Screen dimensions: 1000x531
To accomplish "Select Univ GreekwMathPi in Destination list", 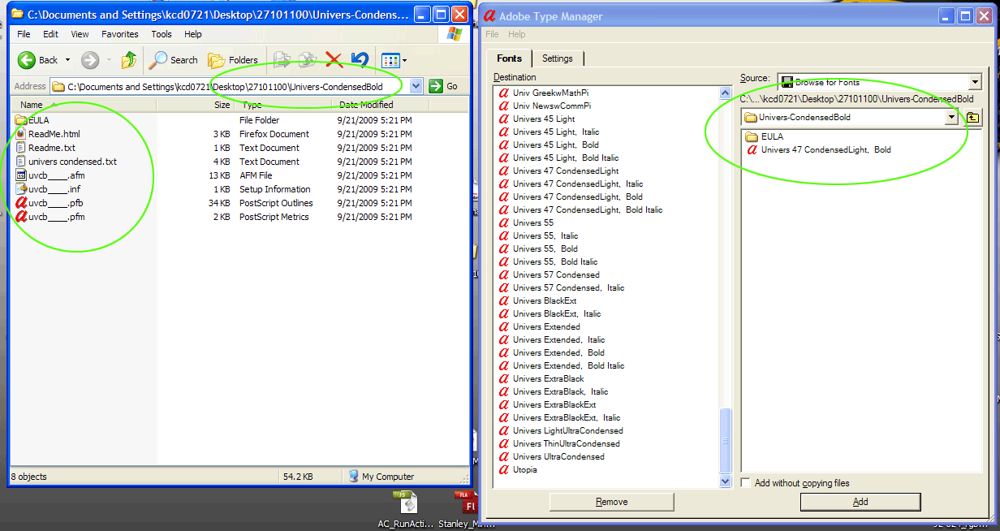I will pos(543,93).
